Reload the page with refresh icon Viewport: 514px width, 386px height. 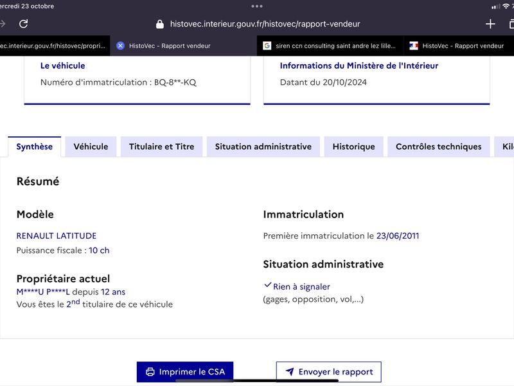click(23, 24)
